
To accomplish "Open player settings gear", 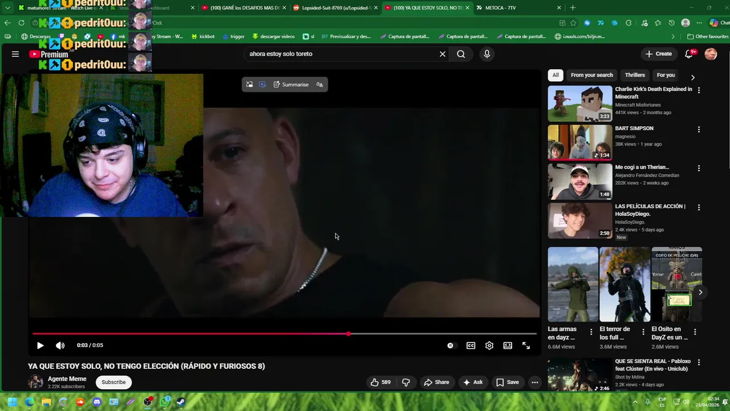I will tap(489, 345).
